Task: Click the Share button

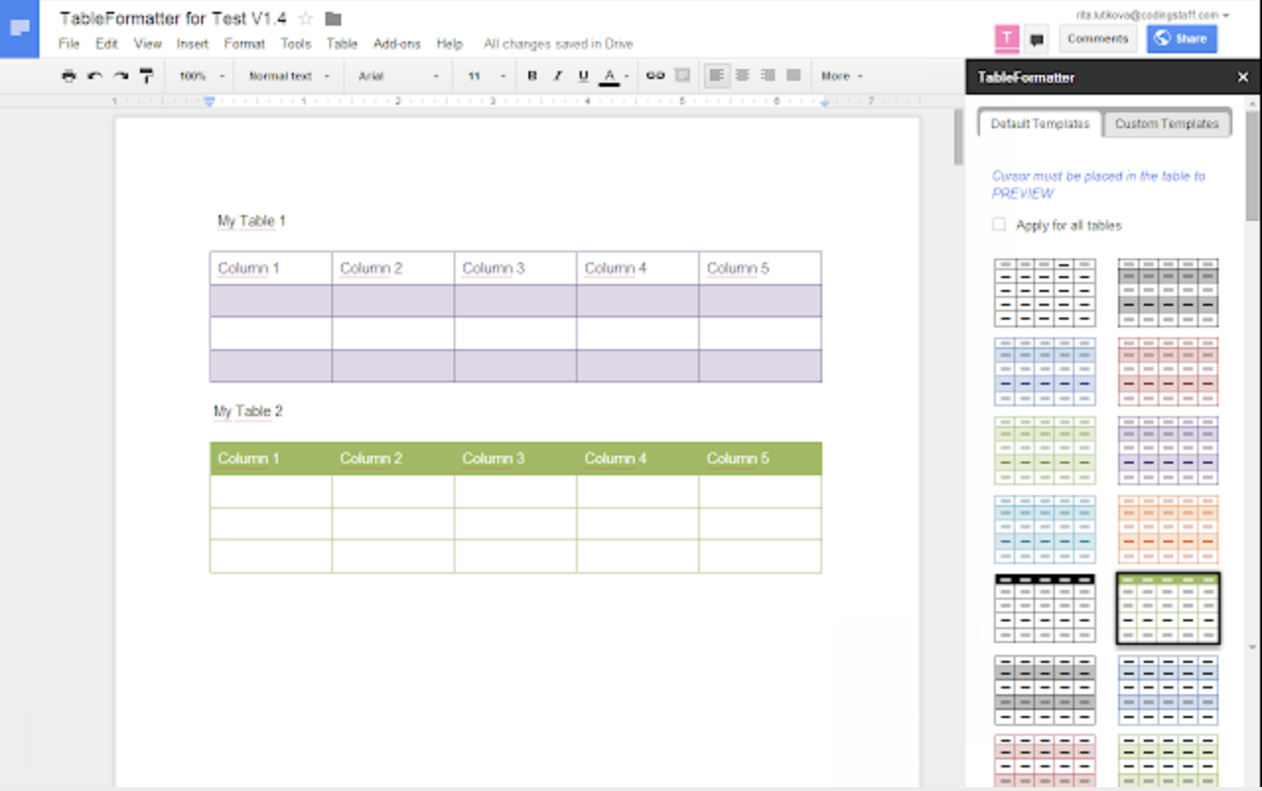Action: pyautogui.click(x=1181, y=38)
